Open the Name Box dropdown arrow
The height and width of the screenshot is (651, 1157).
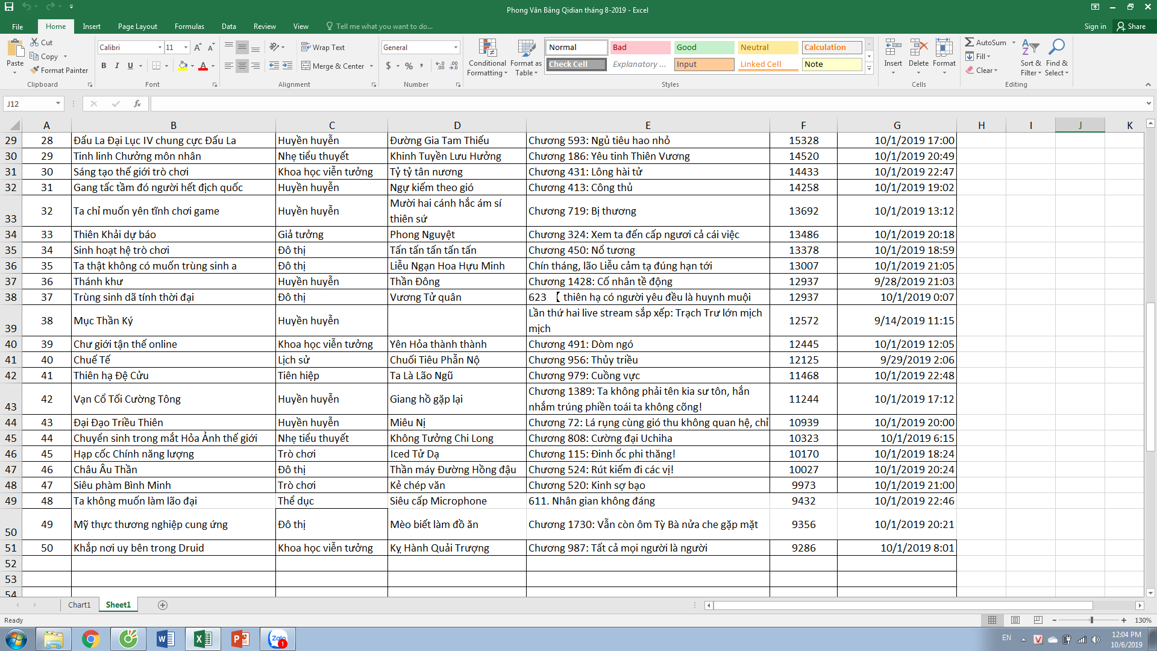point(58,104)
